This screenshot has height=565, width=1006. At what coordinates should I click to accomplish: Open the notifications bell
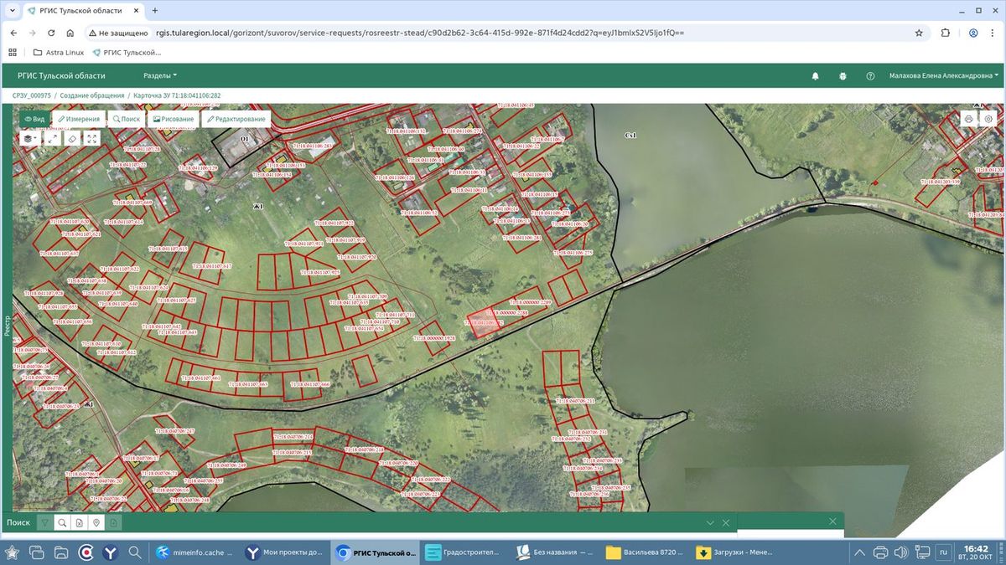(x=815, y=75)
